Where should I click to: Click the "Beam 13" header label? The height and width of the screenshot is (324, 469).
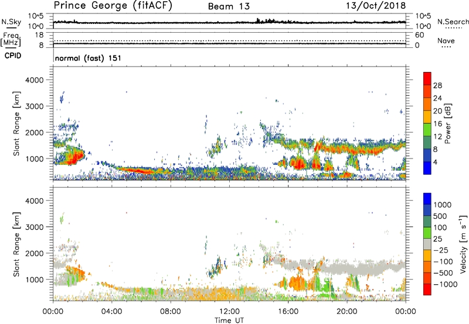click(229, 6)
